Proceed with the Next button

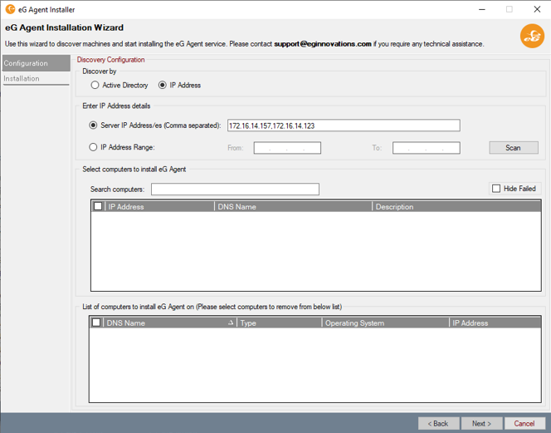coord(482,424)
